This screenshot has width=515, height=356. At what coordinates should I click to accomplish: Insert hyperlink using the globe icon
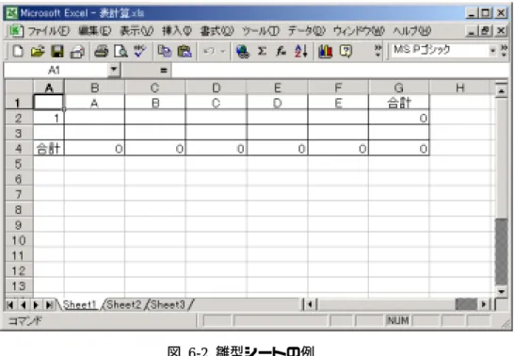pos(242,51)
